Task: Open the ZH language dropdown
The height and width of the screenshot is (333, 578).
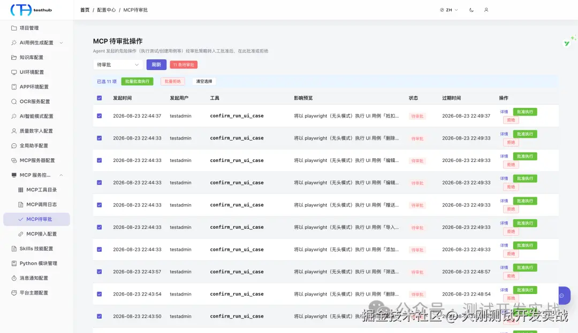Action: click(x=448, y=10)
